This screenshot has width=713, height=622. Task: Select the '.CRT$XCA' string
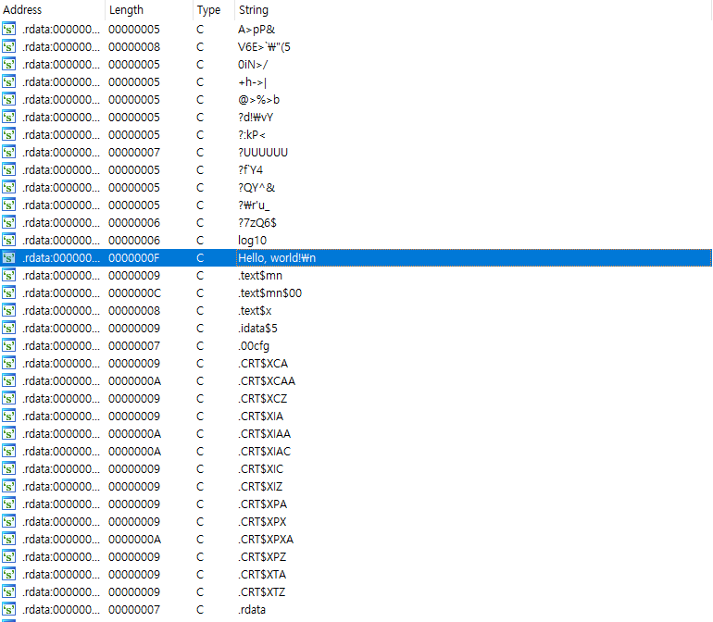[263, 363]
